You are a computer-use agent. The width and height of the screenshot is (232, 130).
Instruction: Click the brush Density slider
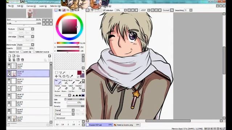pos(76,106)
